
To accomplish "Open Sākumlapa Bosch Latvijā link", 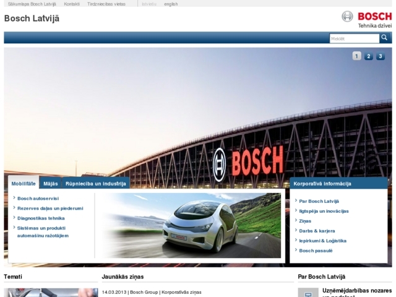I will tap(32, 4).
